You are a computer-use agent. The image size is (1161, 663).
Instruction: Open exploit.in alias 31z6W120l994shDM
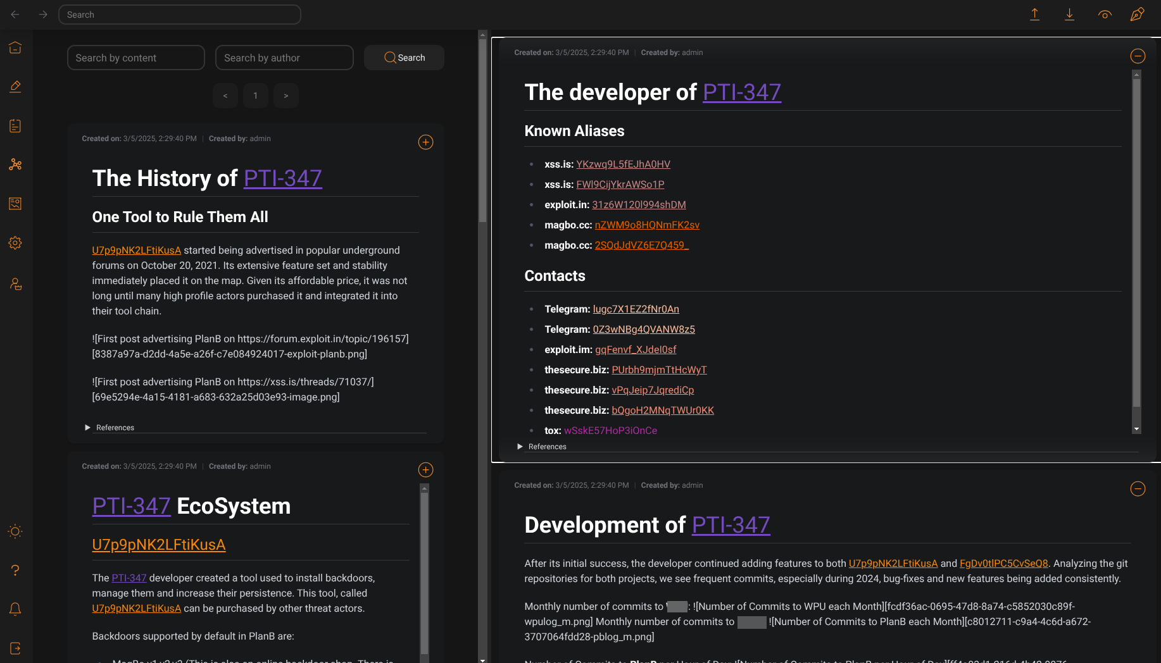pyautogui.click(x=639, y=205)
